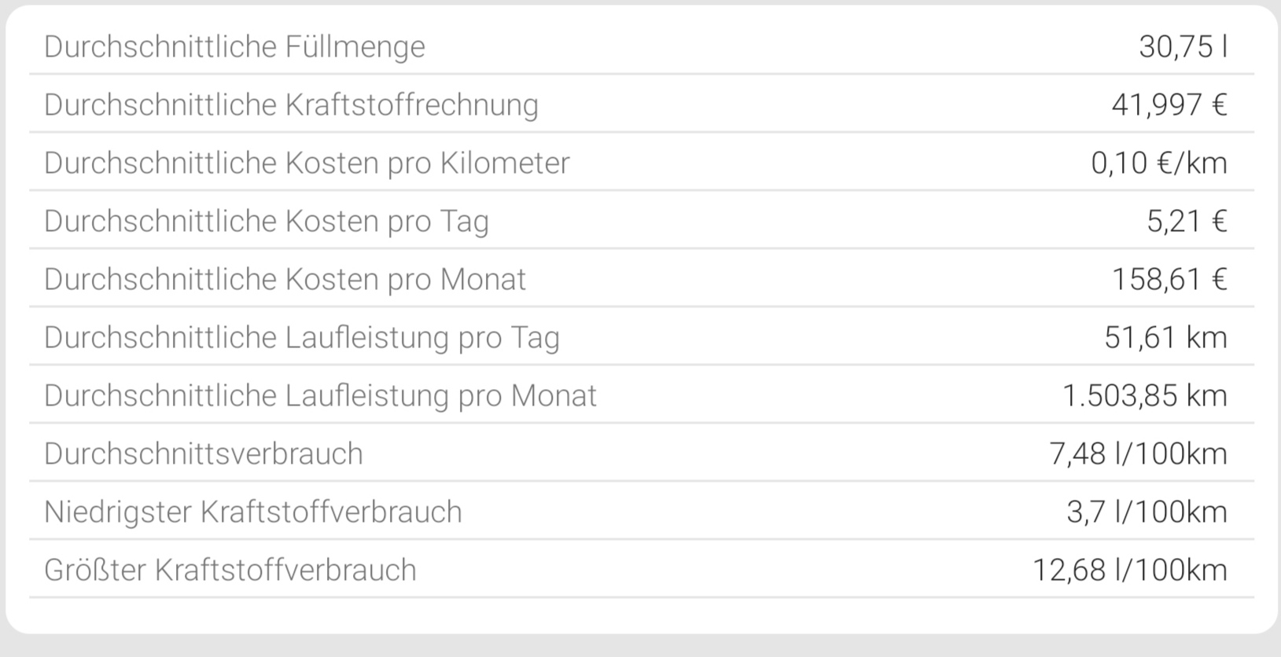Select the Niedrigster Kraftstoffverbrauch row
Image resolution: width=1281 pixels, height=657 pixels.
tap(253, 512)
